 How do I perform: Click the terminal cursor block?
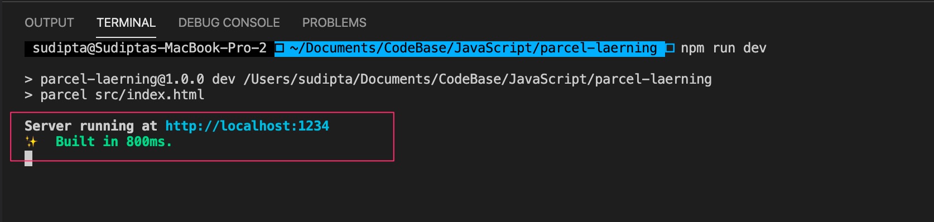(28, 158)
